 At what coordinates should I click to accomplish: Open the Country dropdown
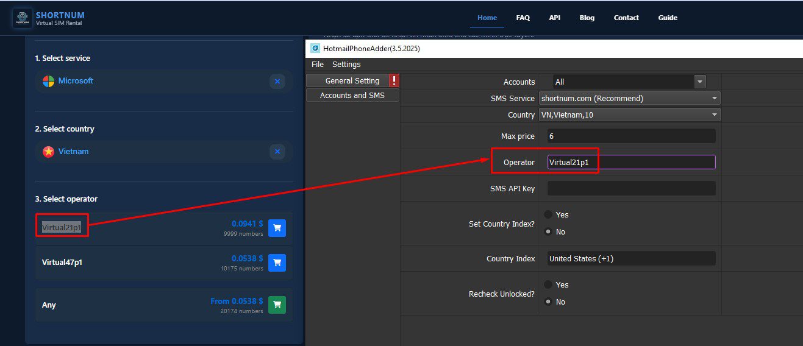pos(630,115)
